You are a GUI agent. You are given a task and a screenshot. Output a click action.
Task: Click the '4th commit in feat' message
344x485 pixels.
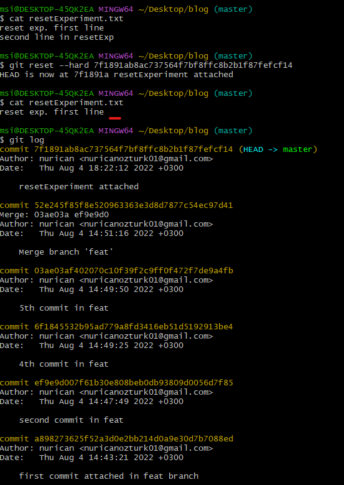(x=64, y=364)
